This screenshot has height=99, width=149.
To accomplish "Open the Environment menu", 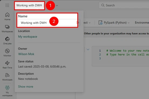I will tap(142, 23).
